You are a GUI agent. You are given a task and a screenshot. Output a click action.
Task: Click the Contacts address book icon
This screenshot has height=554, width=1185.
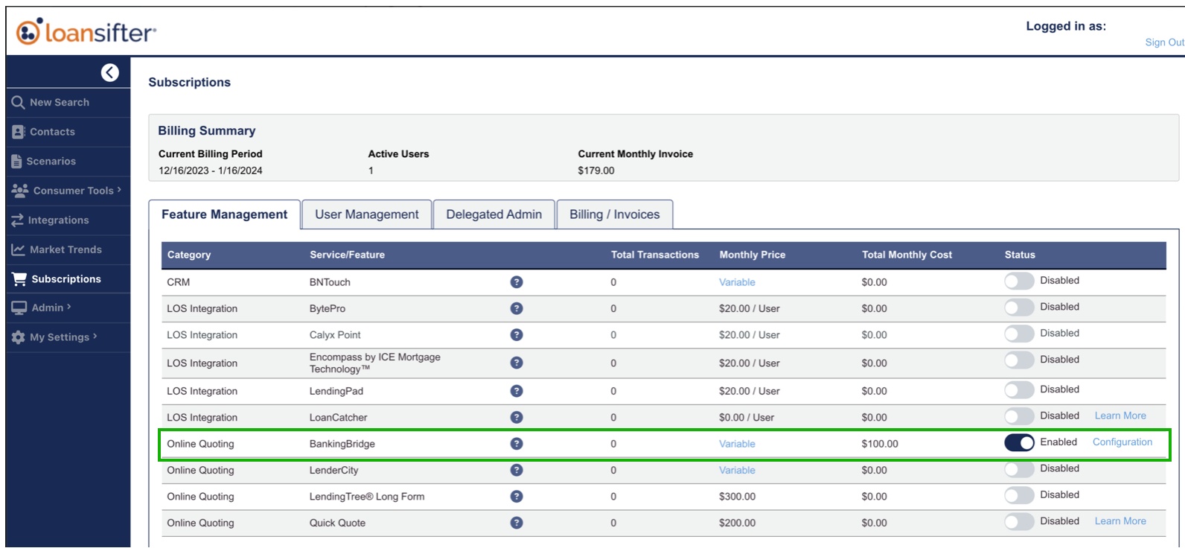click(18, 132)
